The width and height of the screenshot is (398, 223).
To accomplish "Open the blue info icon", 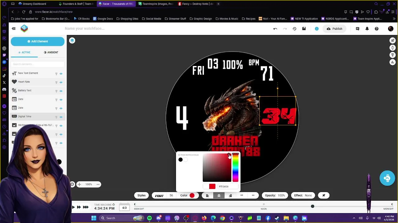I will [317, 29].
